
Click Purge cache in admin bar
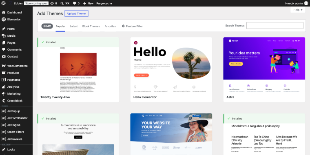pyautogui.click(x=104, y=3)
